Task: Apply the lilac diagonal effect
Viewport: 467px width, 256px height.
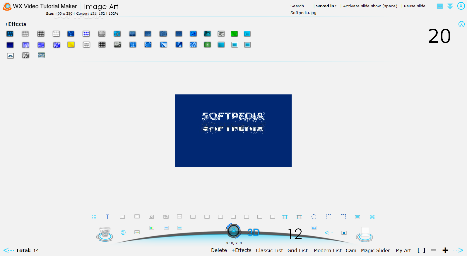Action: [25, 45]
